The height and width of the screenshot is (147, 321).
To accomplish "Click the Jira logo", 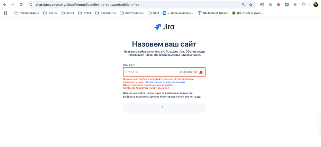I will click(x=164, y=27).
